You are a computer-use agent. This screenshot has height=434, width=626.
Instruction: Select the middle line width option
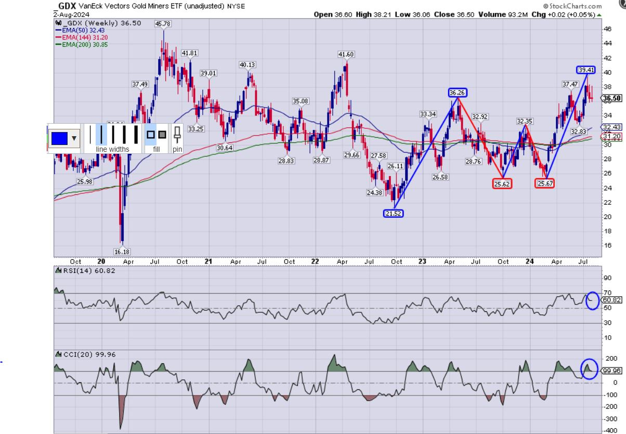pyautogui.click(x=113, y=134)
